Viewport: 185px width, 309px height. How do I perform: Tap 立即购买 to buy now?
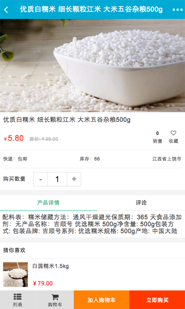pyautogui.click(x=157, y=300)
